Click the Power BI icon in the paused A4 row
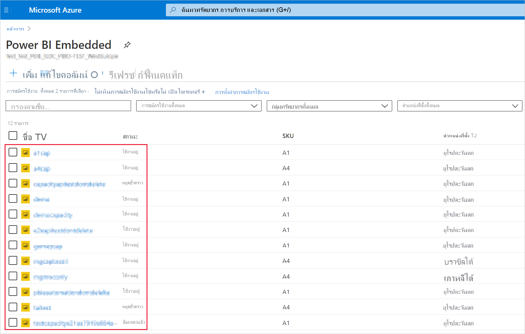The width and height of the screenshot is (525, 334). point(25,307)
